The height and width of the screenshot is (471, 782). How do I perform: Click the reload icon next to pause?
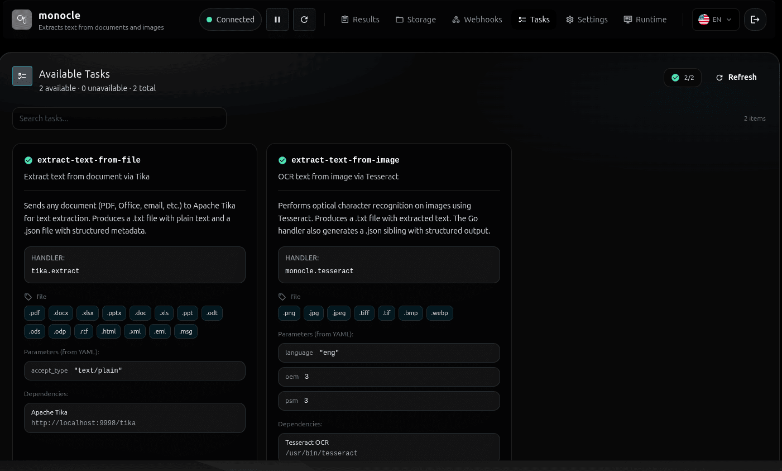[x=304, y=20]
